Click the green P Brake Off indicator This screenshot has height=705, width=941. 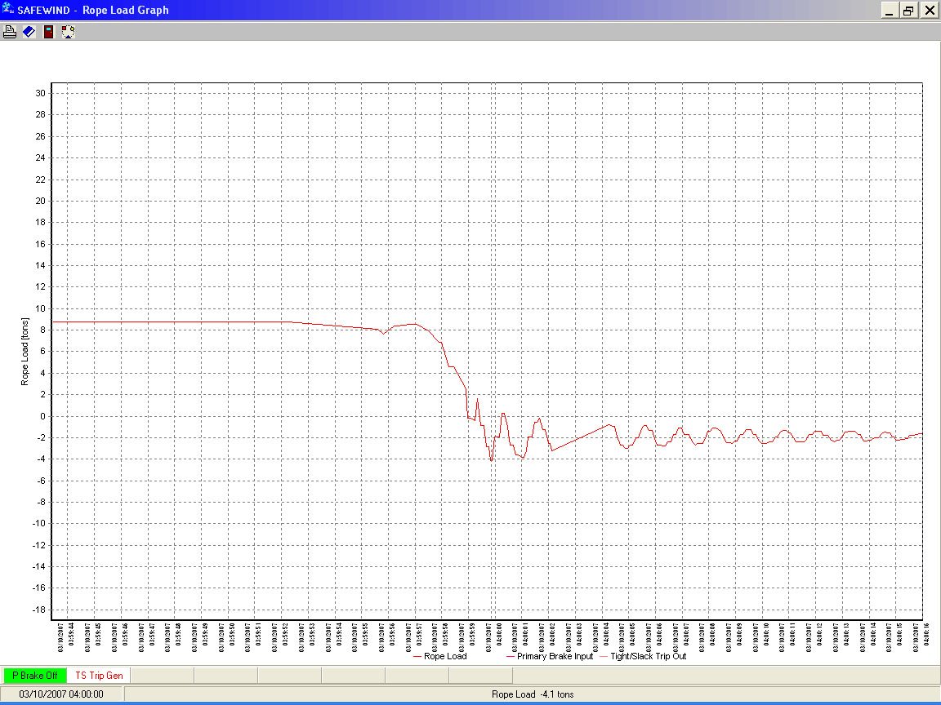35,676
